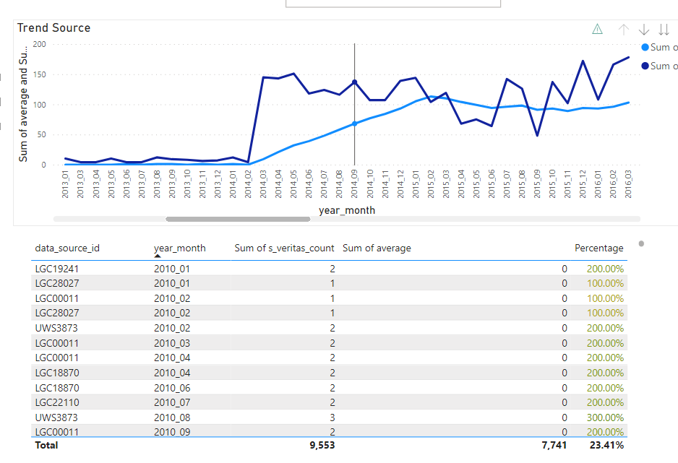Click the Total row label
The height and width of the screenshot is (463, 678).
(46, 445)
